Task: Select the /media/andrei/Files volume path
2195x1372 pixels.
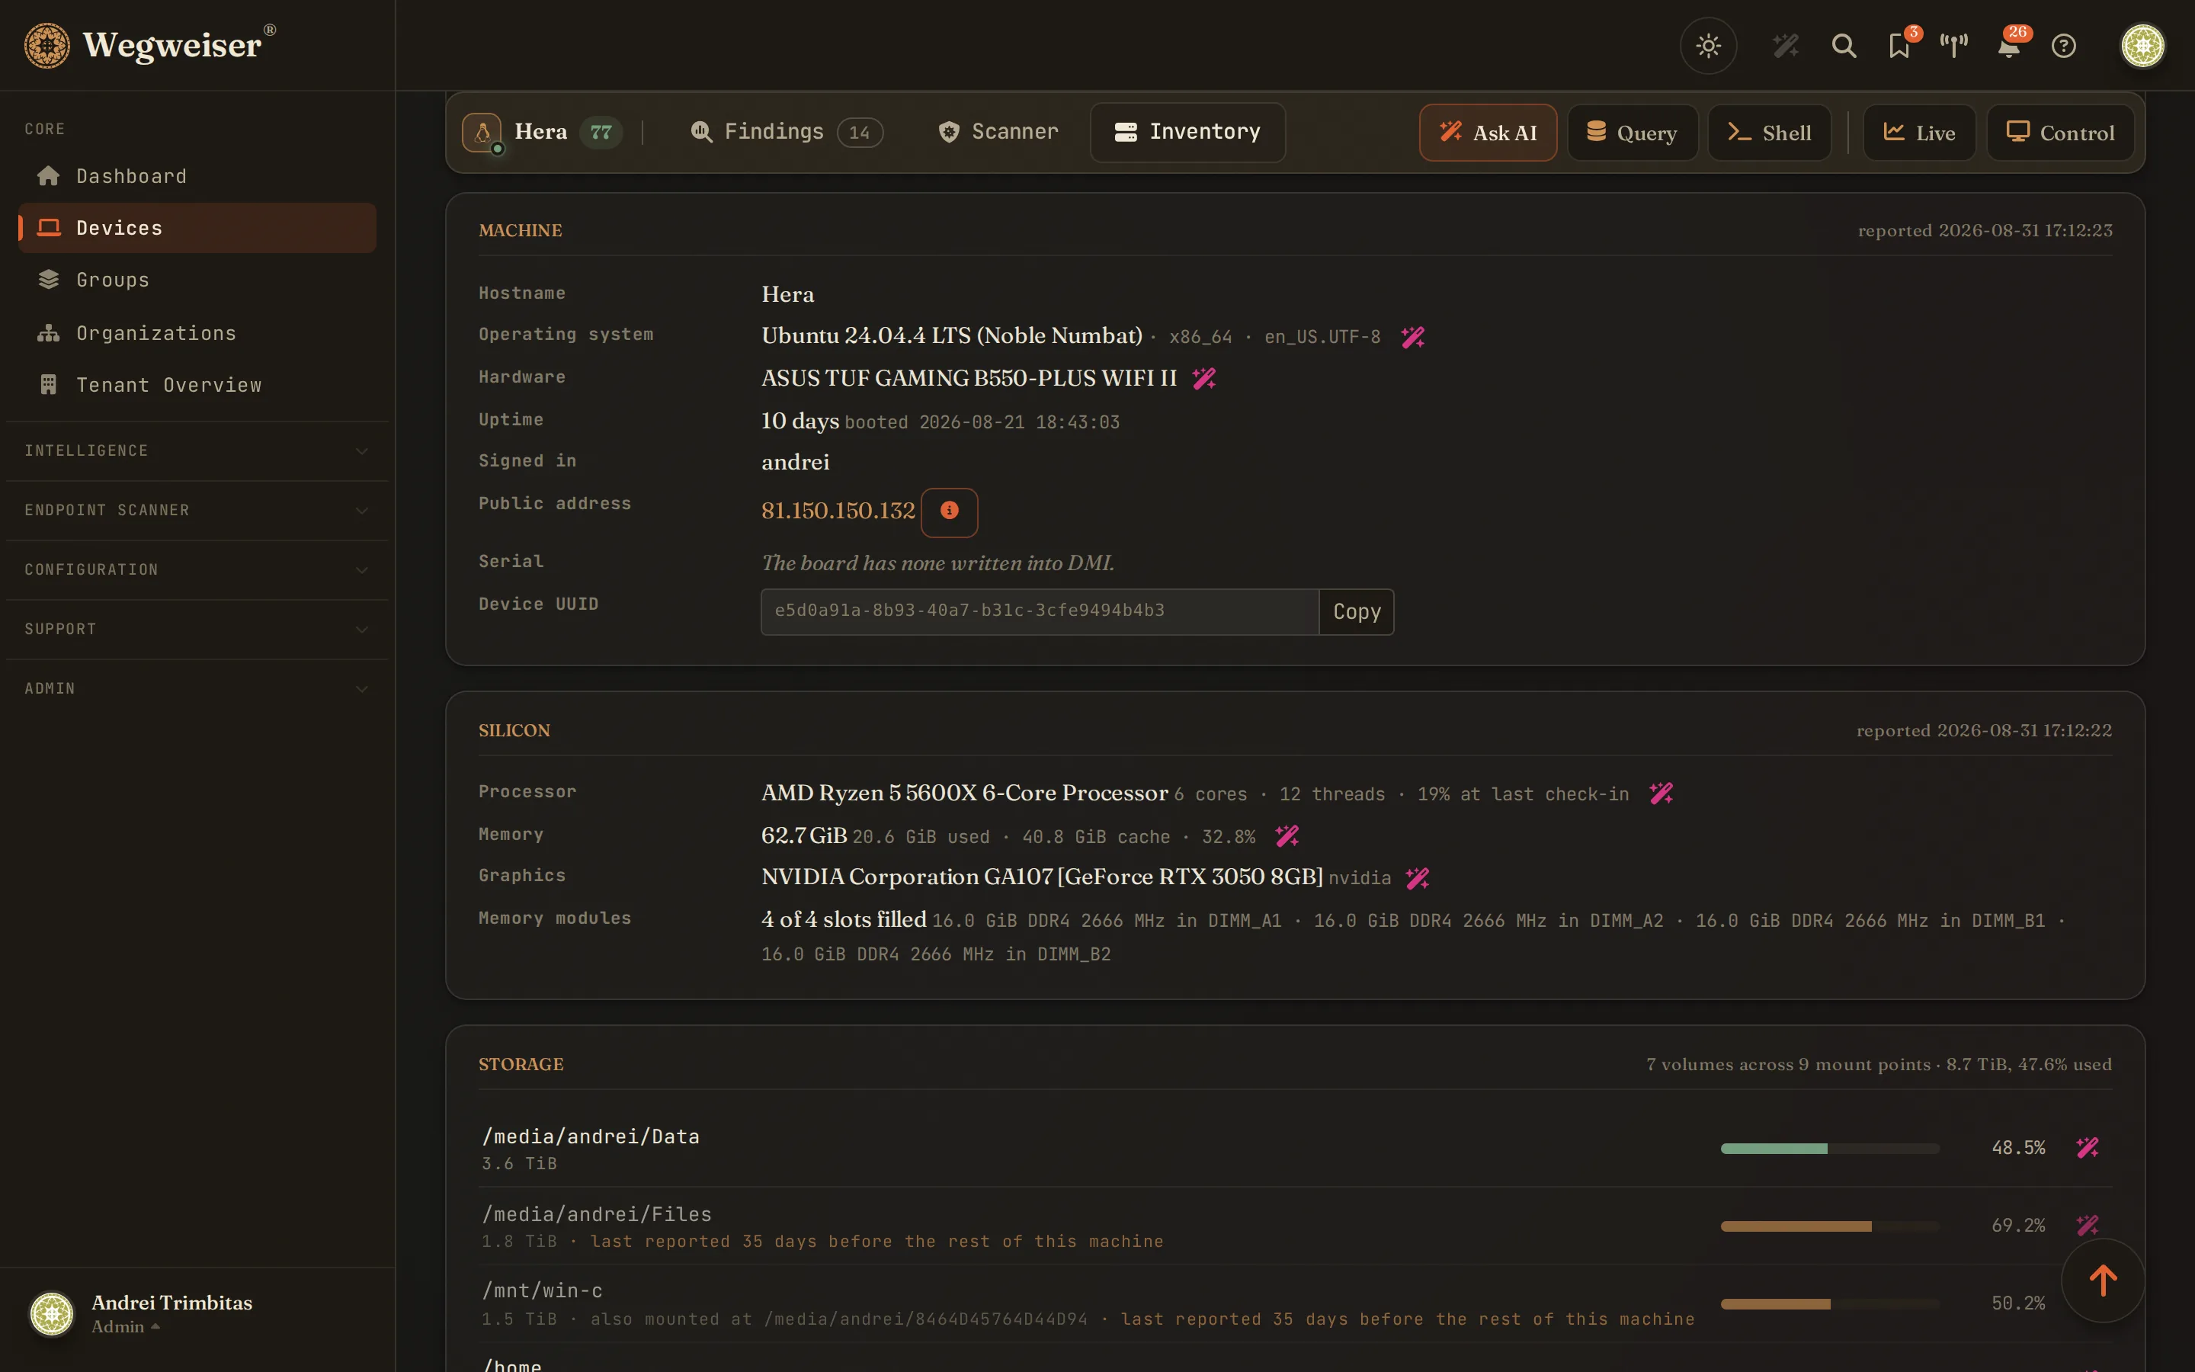Action: coord(597,1215)
